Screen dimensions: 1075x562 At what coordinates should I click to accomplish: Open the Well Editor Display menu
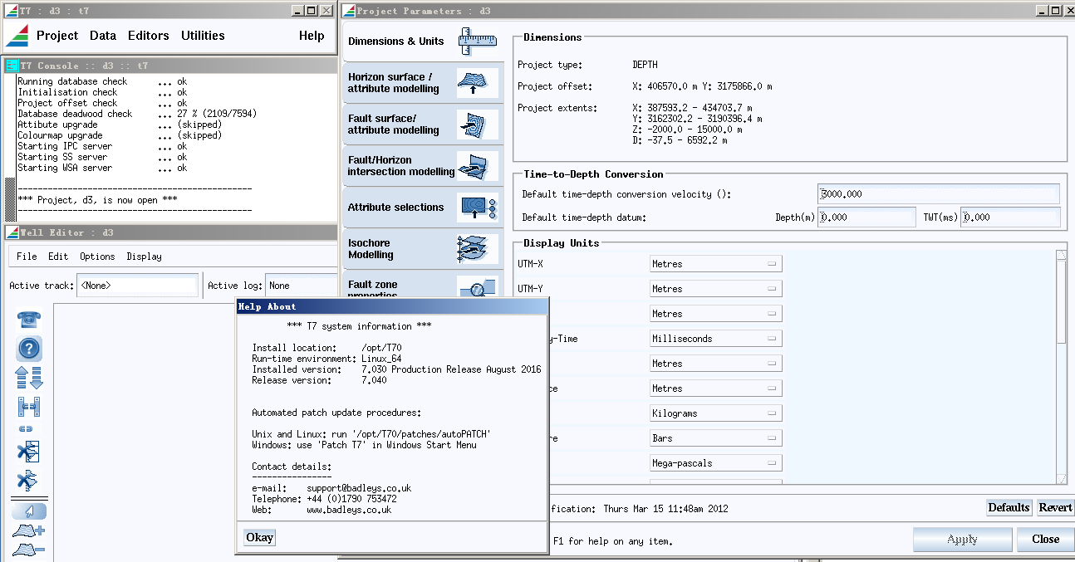[144, 257]
